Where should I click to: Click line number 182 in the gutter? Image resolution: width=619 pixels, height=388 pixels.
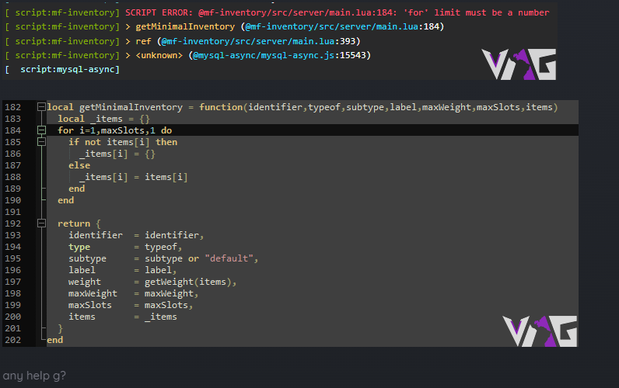click(x=12, y=107)
